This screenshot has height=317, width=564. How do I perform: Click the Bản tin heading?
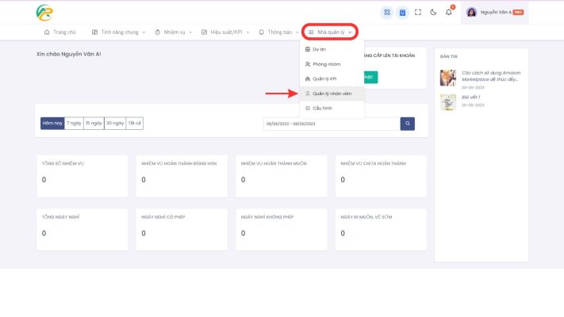coord(448,56)
